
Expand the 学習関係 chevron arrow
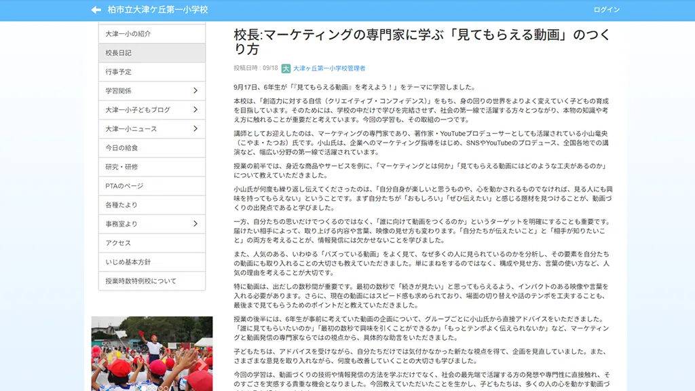pos(195,90)
